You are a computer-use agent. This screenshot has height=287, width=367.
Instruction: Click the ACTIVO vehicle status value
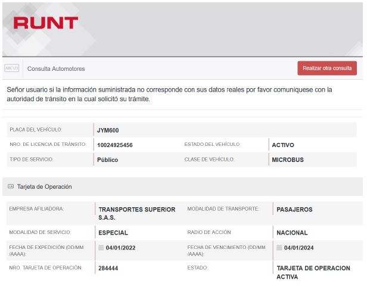tap(283, 145)
